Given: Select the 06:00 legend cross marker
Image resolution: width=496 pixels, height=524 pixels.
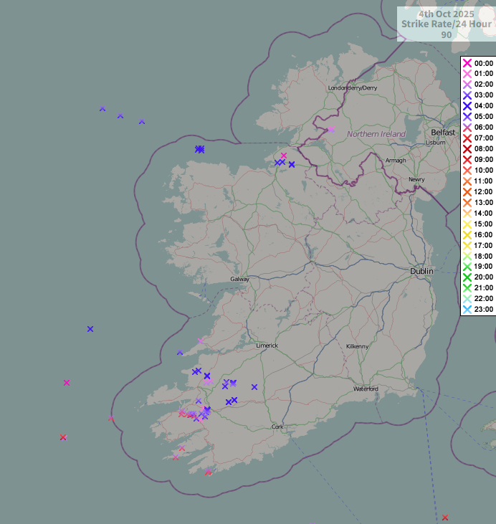Looking at the screenshot, I should (x=467, y=127).
